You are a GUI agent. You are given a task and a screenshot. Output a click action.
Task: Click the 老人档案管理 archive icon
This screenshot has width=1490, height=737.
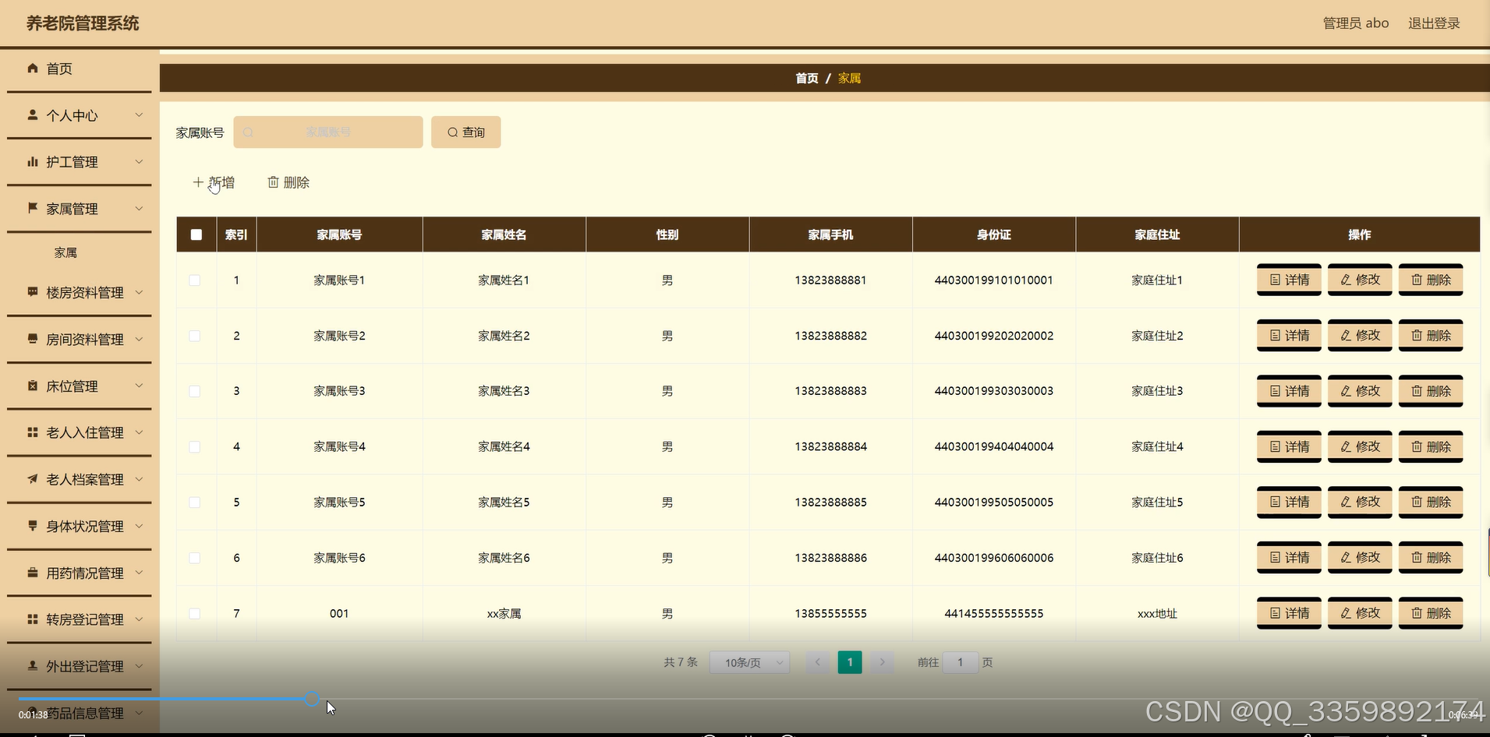click(32, 479)
